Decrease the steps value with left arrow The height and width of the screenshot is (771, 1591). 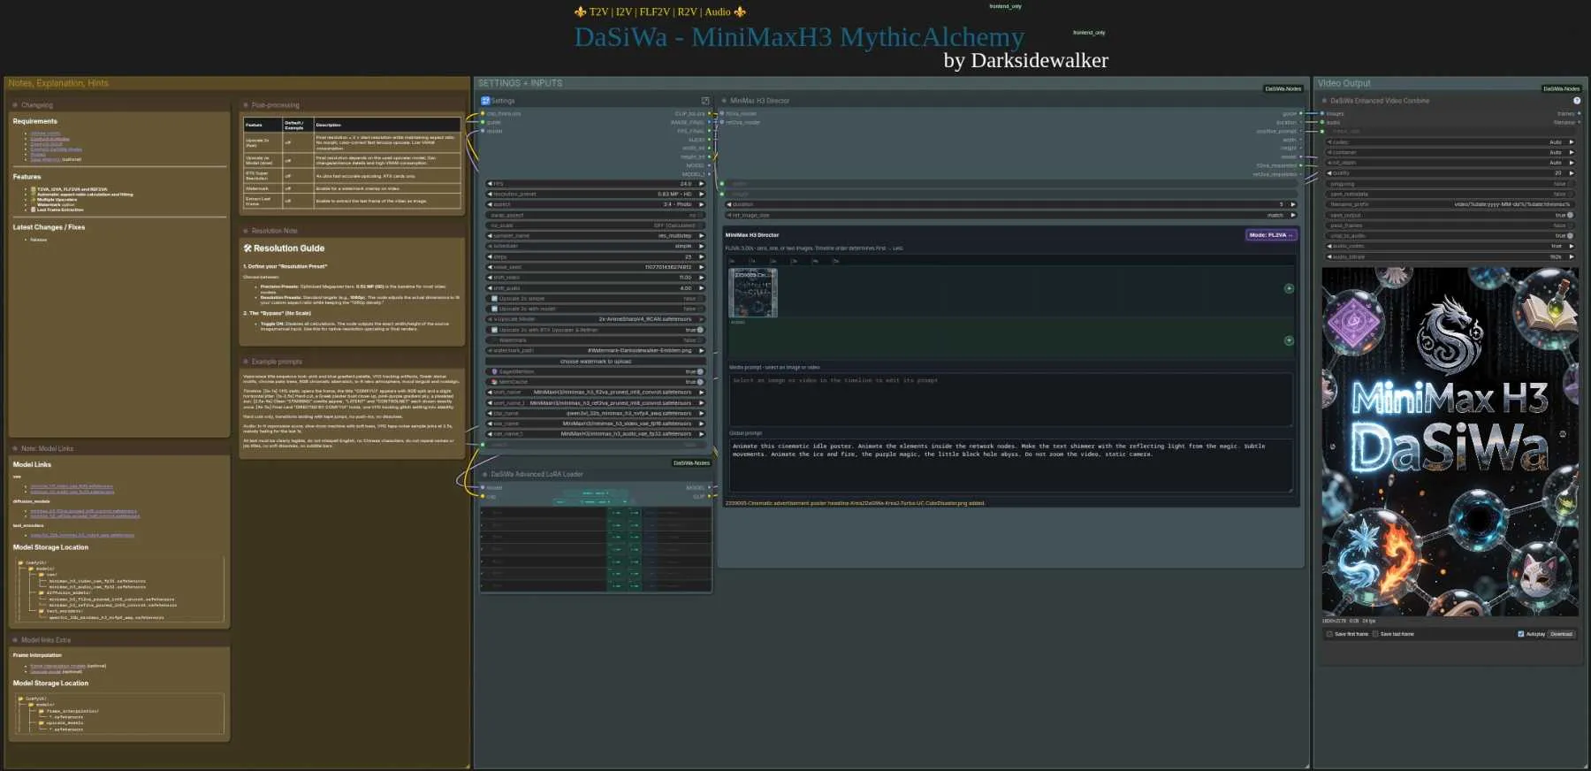(x=491, y=257)
